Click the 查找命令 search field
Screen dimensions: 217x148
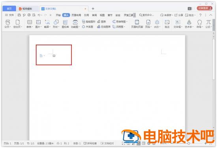click(x=147, y=15)
